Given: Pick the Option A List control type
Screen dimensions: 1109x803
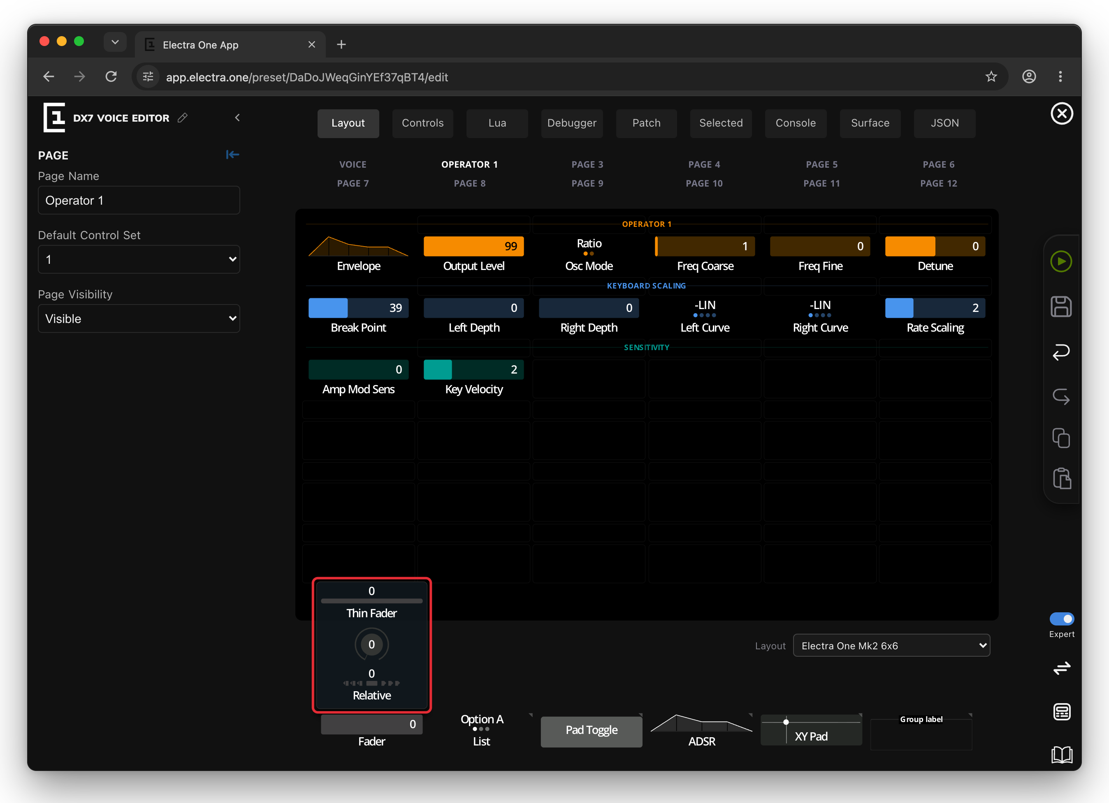Looking at the screenshot, I should coord(482,730).
